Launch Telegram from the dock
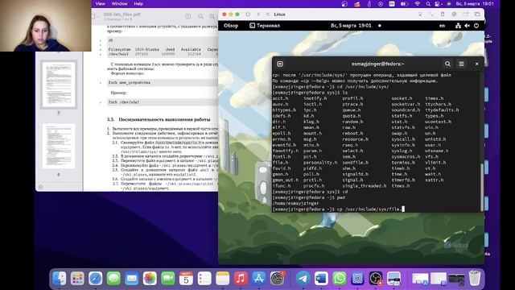Viewport: 515px width, 290px height. 303,279
